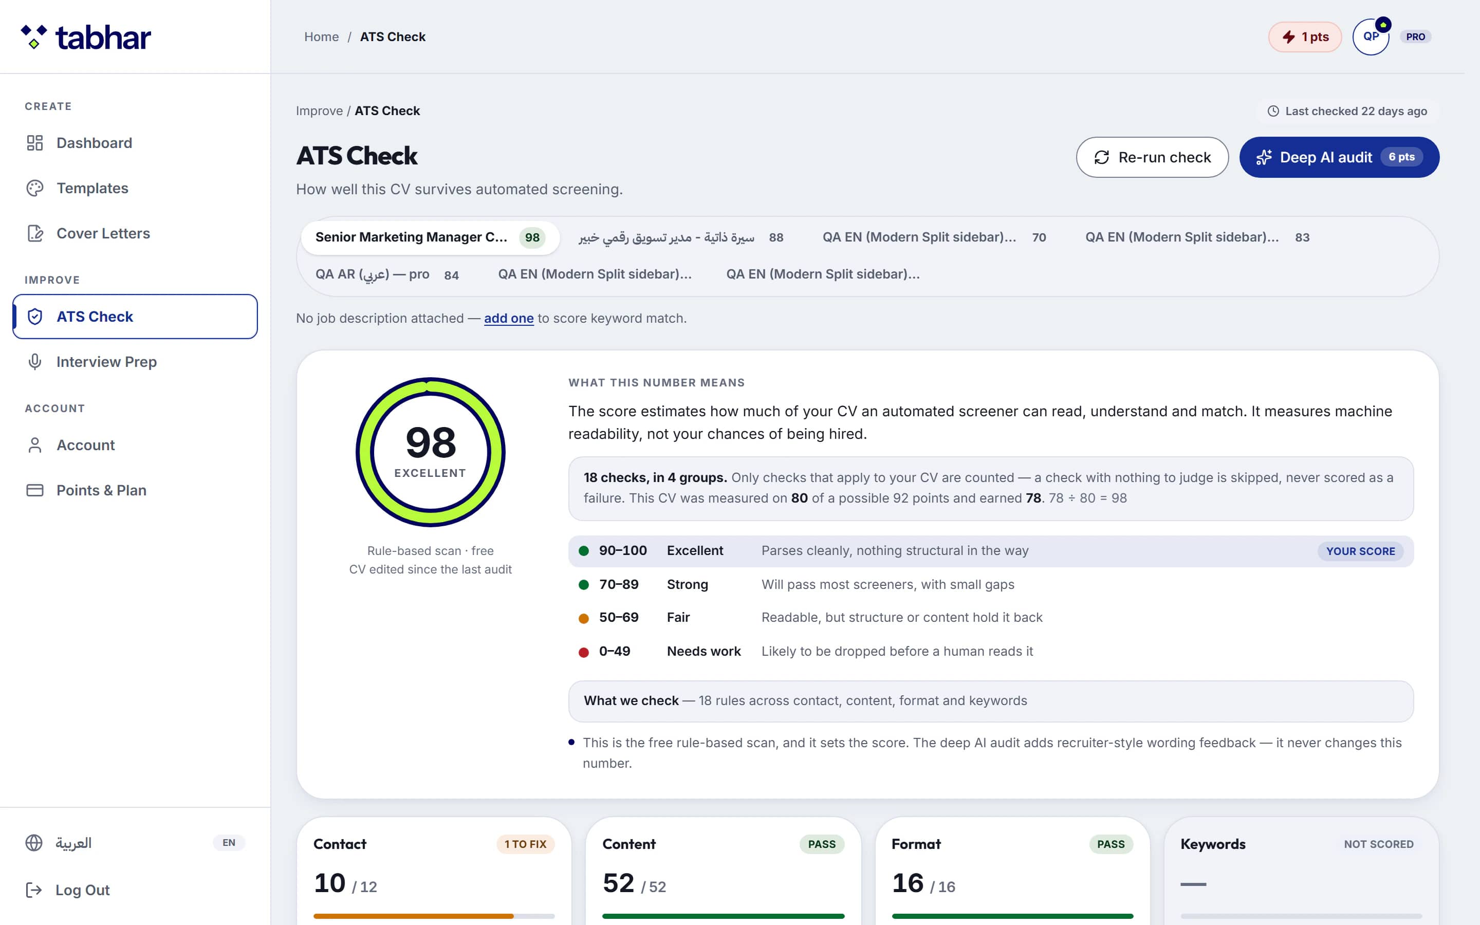This screenshot has width=1480, height=925.
Task: Click the 98 score ring gauge
Action: click(430, 452)
